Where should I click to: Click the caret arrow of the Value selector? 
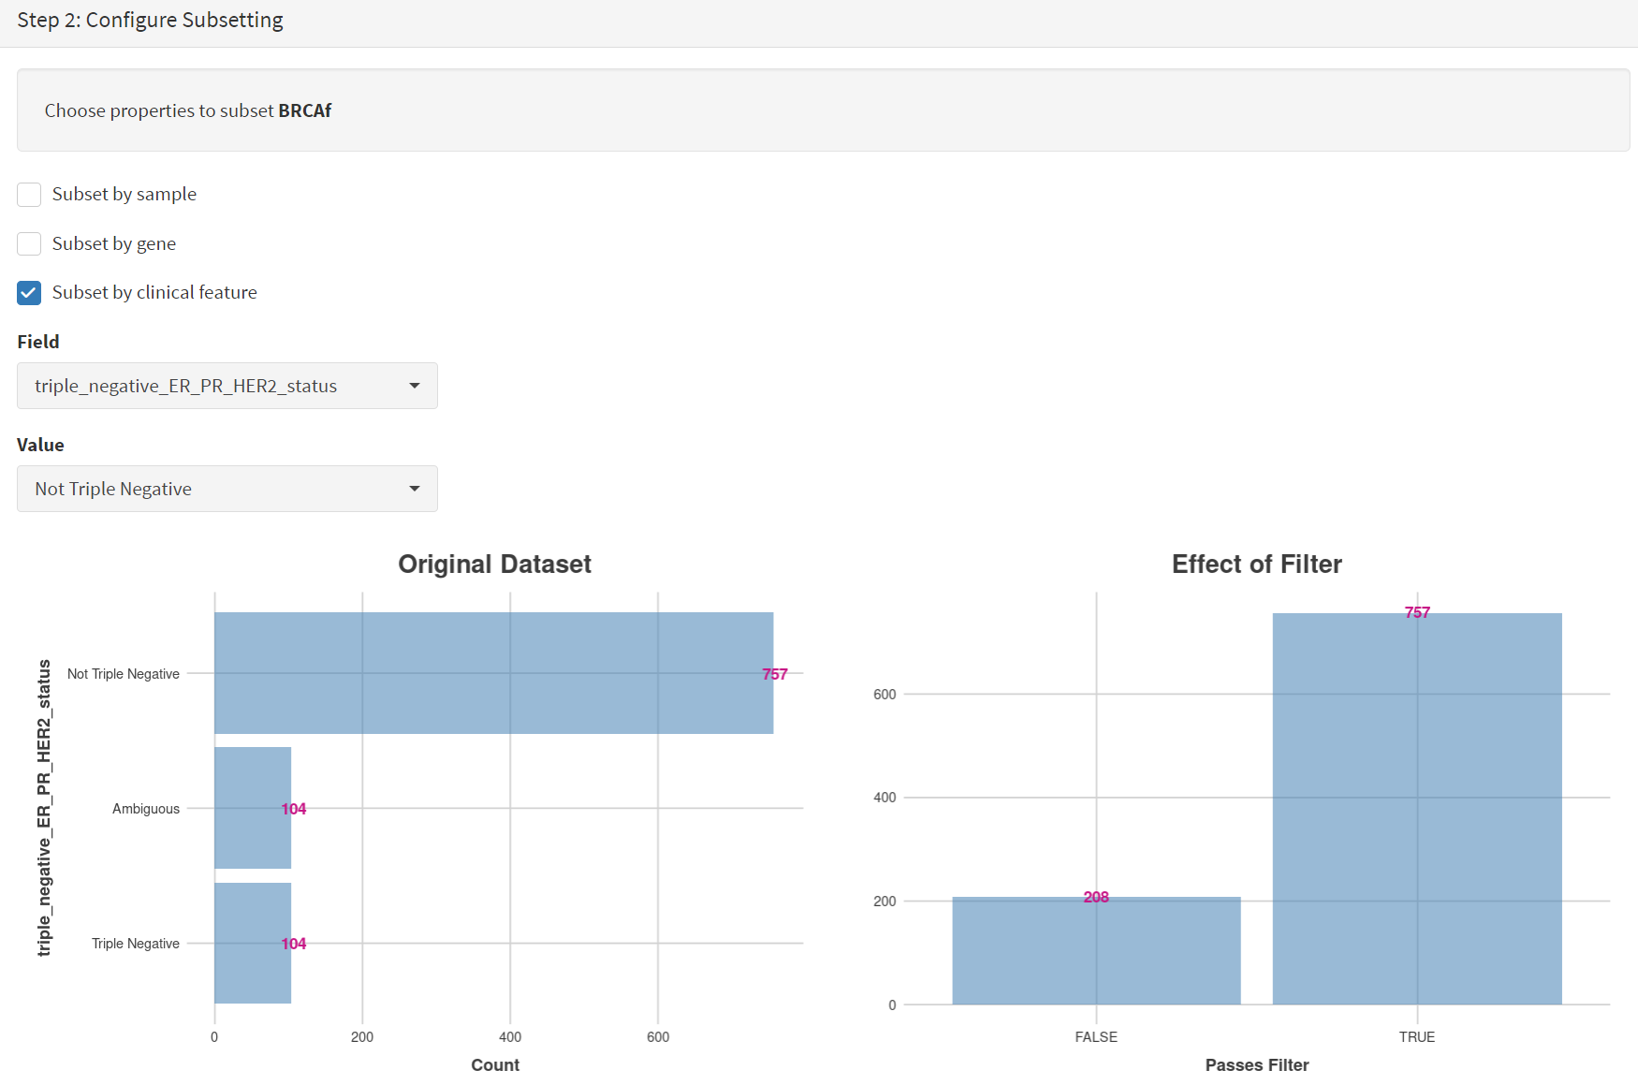pyautogui.click(x=415, y=489)
